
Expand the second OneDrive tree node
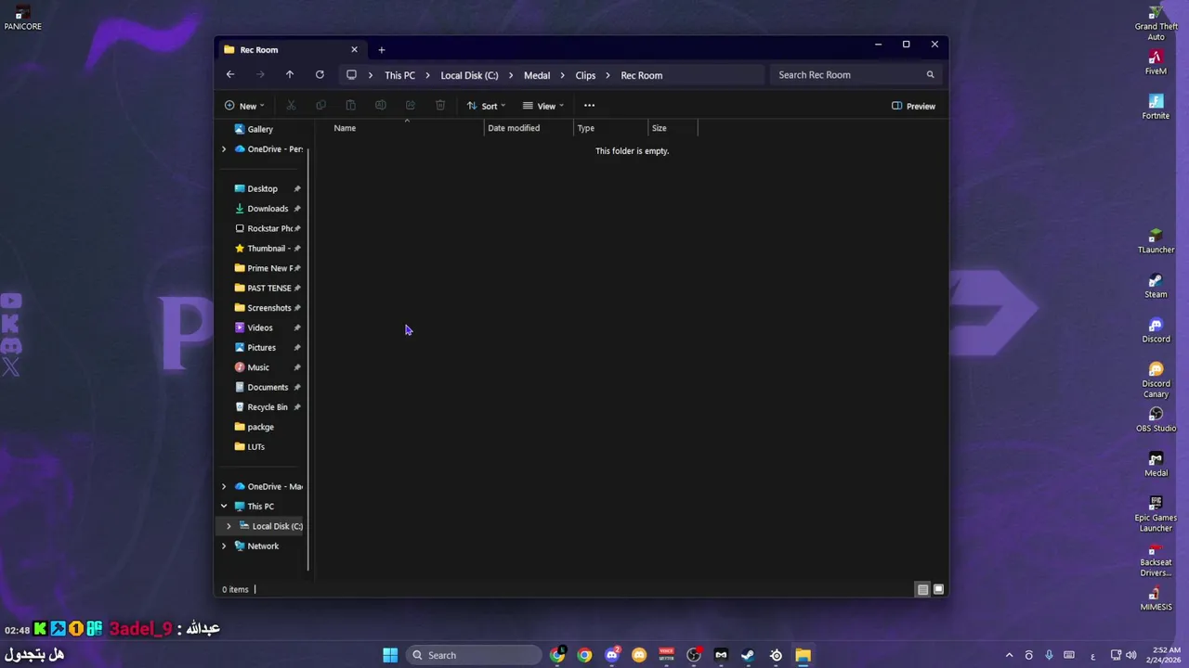(224, 486)
